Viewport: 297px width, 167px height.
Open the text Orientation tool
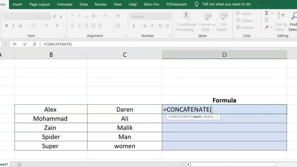coord(94,16)
